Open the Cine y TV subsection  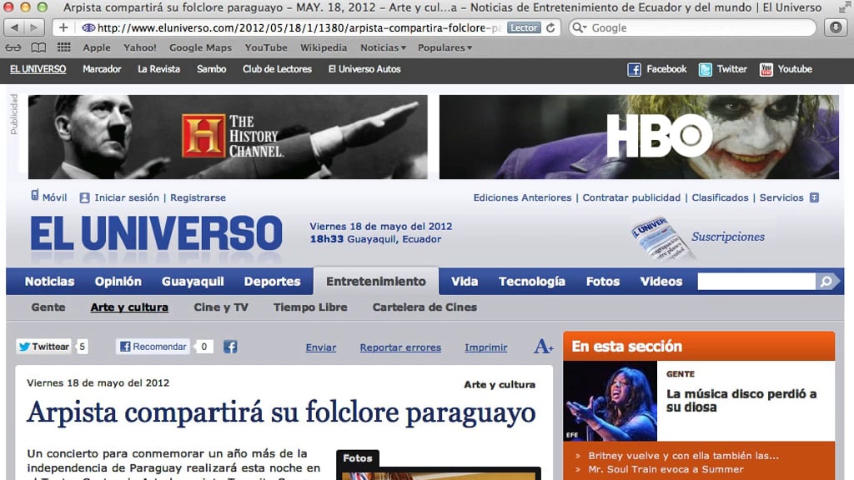coord(221,307)
